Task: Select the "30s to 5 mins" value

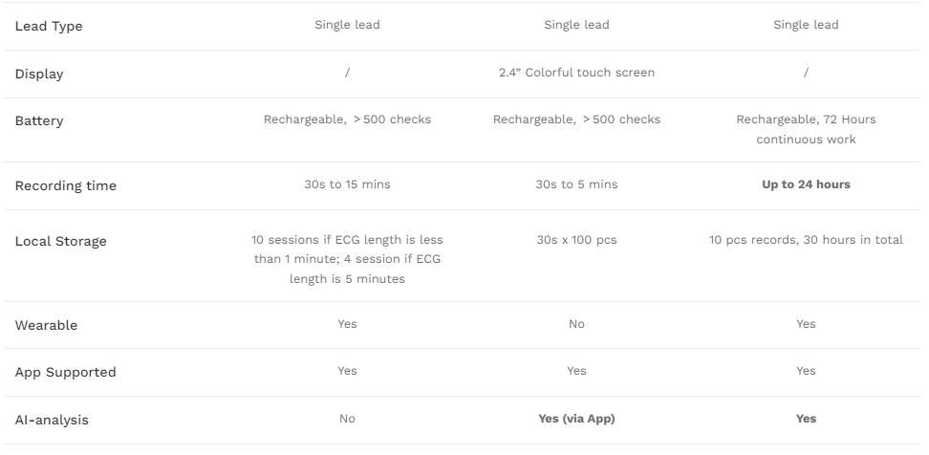Action: click(576, 184)
